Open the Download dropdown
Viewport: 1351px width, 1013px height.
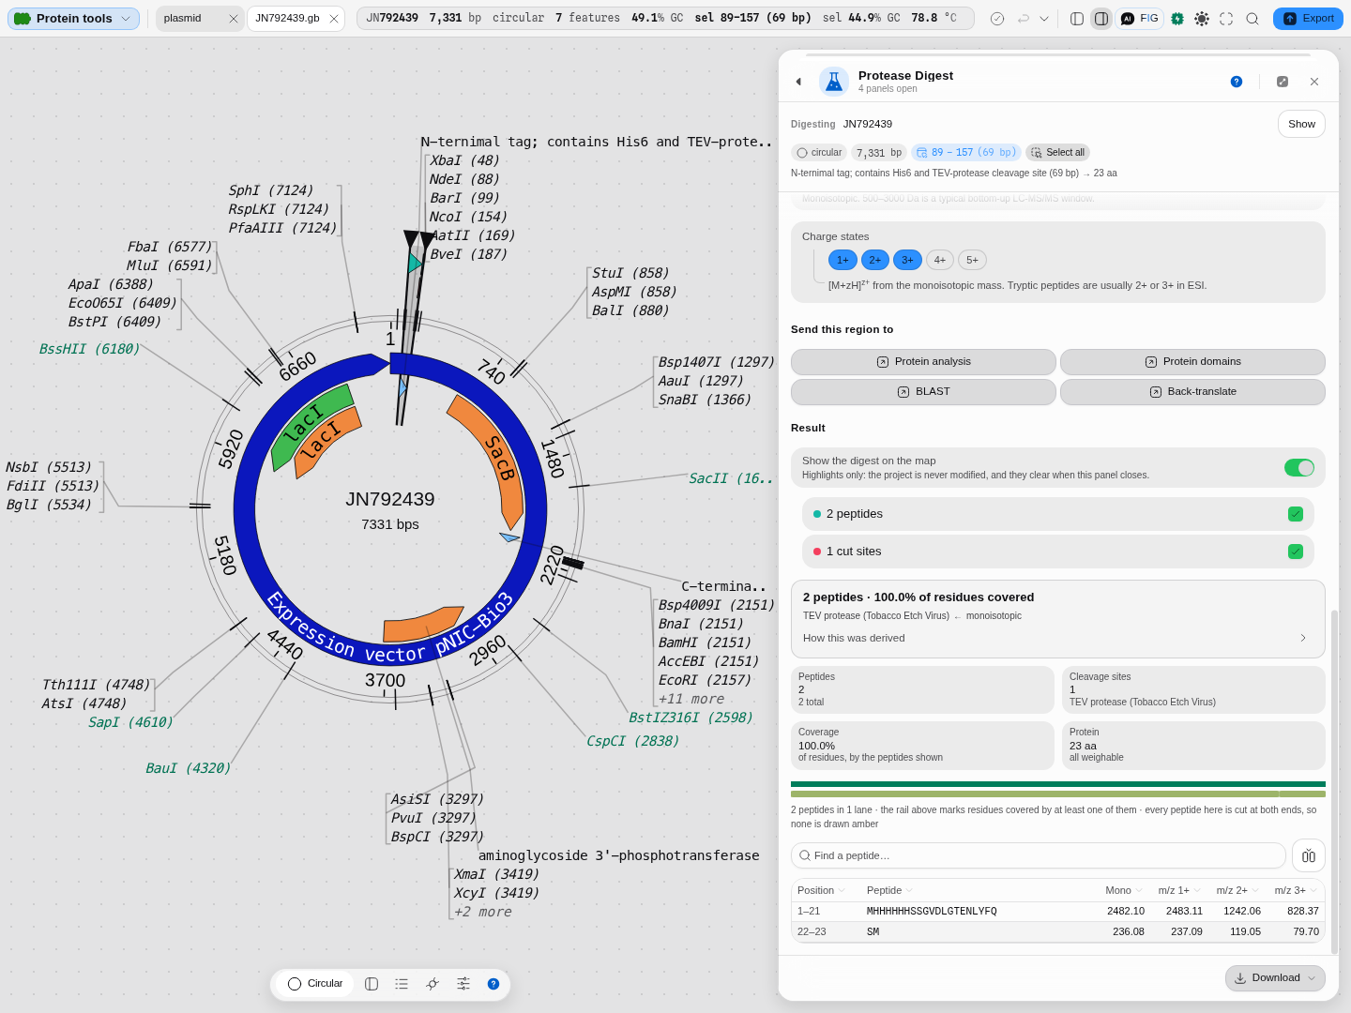(x=1275, y=978)
